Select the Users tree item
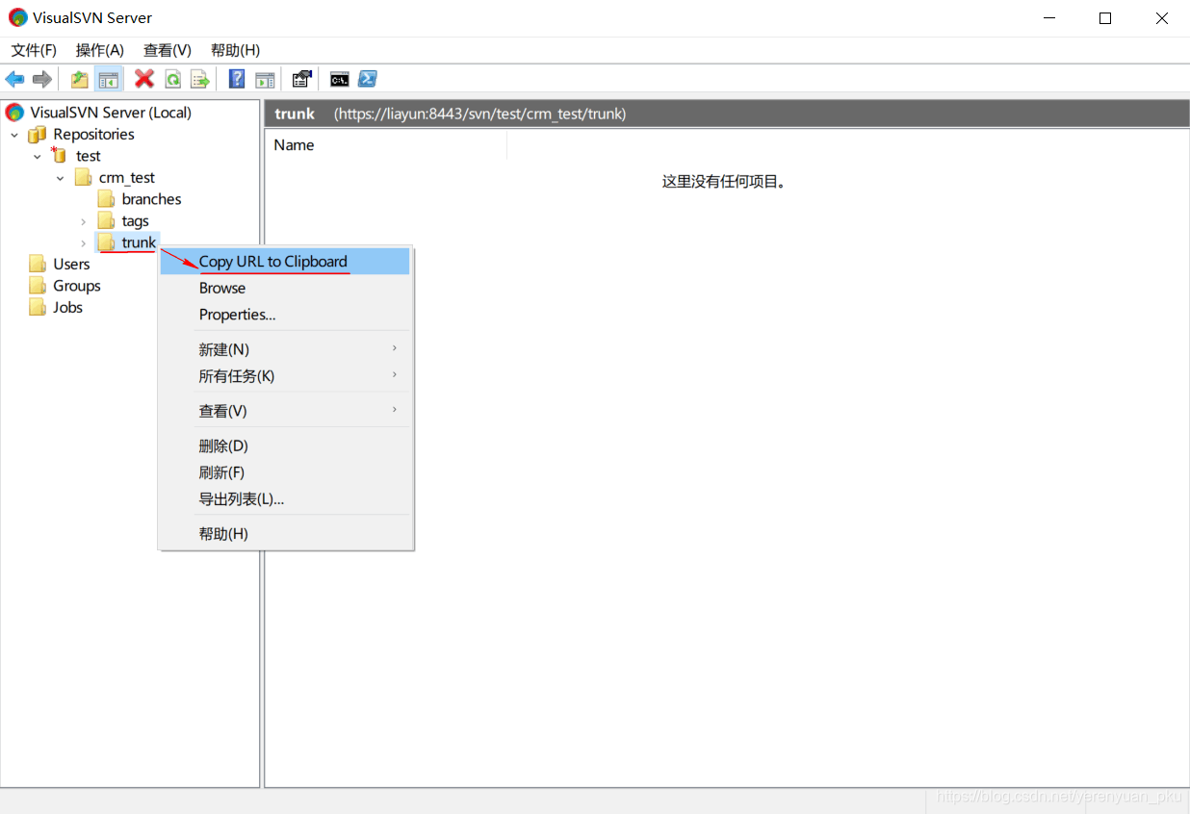1190x814 pixels. (71, 264)
